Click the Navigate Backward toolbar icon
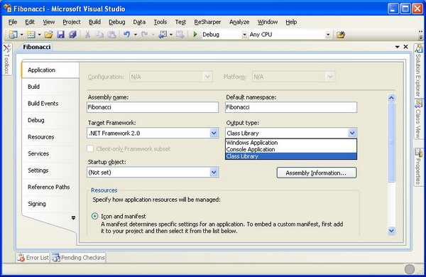The image size is (426, 277). pos(163,35)
